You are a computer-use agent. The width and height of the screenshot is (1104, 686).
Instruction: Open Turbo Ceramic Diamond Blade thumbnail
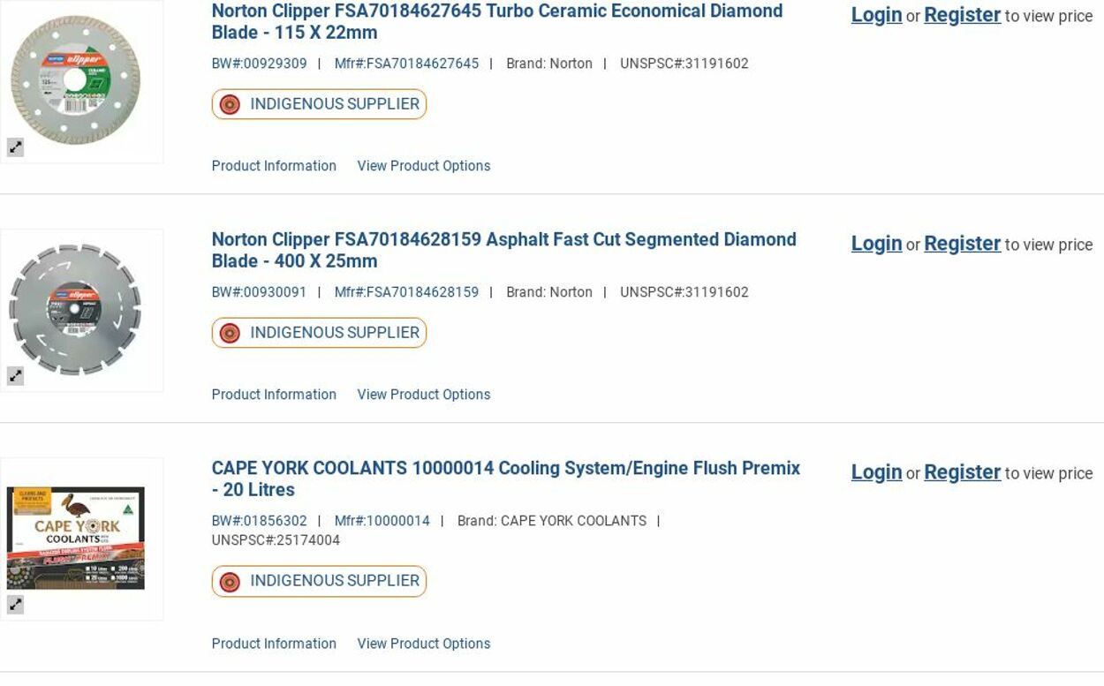[x=76, y=79]
